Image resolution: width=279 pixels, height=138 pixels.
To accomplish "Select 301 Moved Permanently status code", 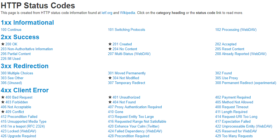I will (x=127, y=73).
